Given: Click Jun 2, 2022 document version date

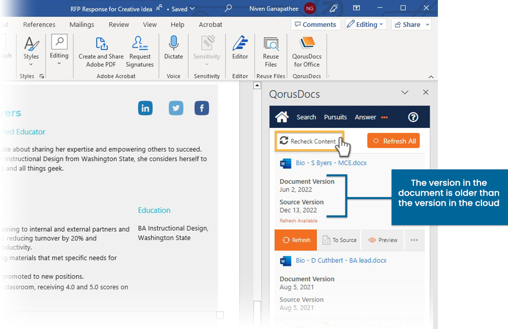Looking at the screenshot, I should coord(296,190).
